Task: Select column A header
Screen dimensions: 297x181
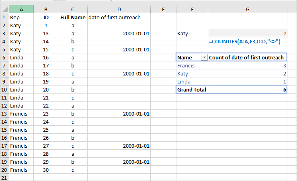Action: (x=21, y=9)
